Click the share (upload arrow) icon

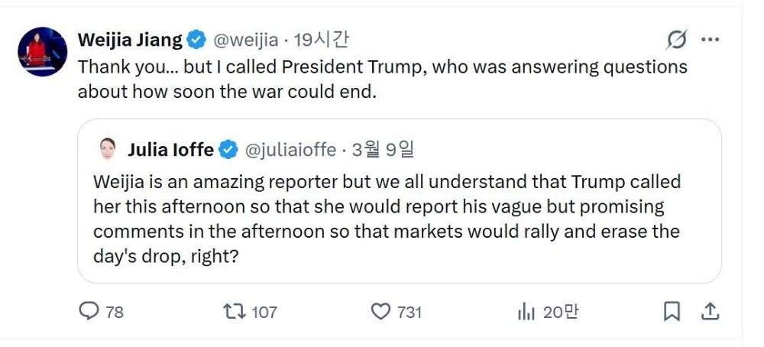click(x=710, y=311)
